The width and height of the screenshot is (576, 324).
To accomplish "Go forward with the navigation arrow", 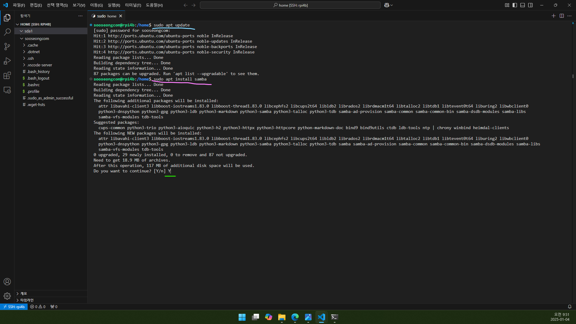I will [x=193, y=5].
